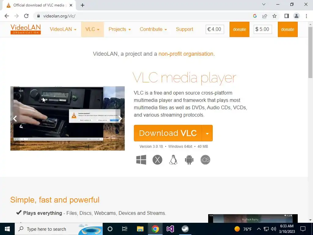Click the Google icon in address bar
This screenshot has height=235, width=313.
pos(255,16)
